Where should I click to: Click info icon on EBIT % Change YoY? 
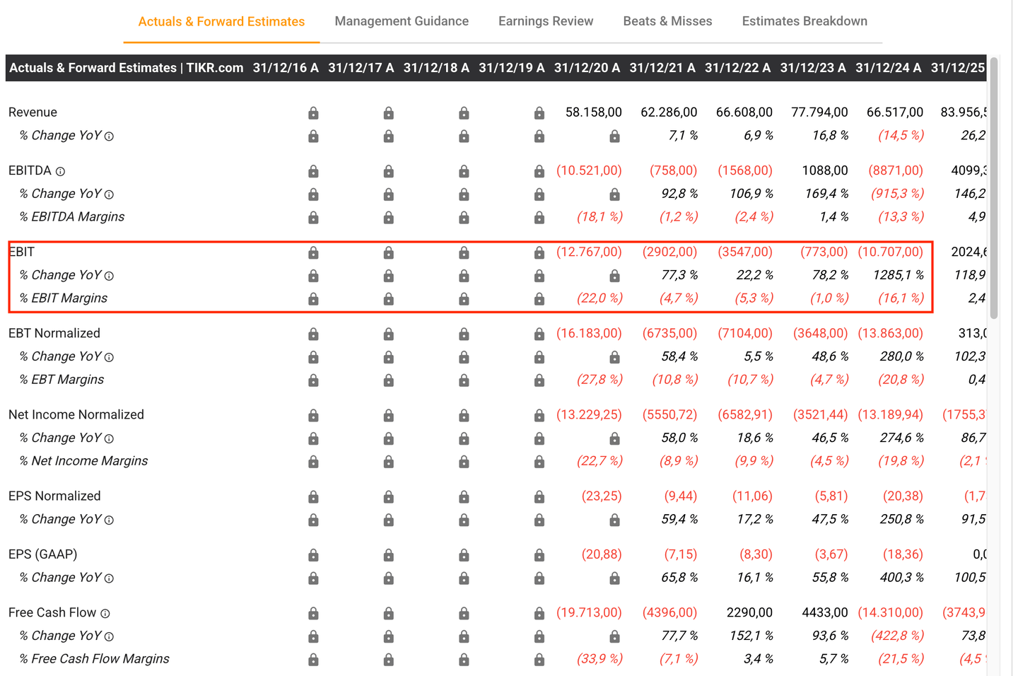[109, 276]
